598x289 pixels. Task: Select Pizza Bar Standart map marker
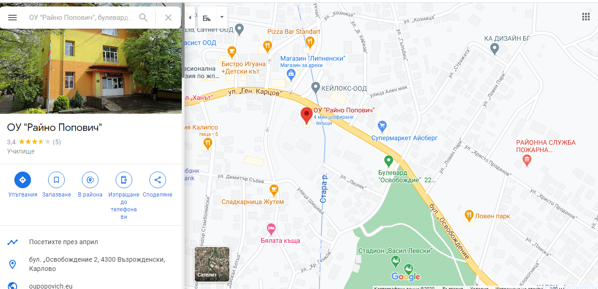click(310, 42)
